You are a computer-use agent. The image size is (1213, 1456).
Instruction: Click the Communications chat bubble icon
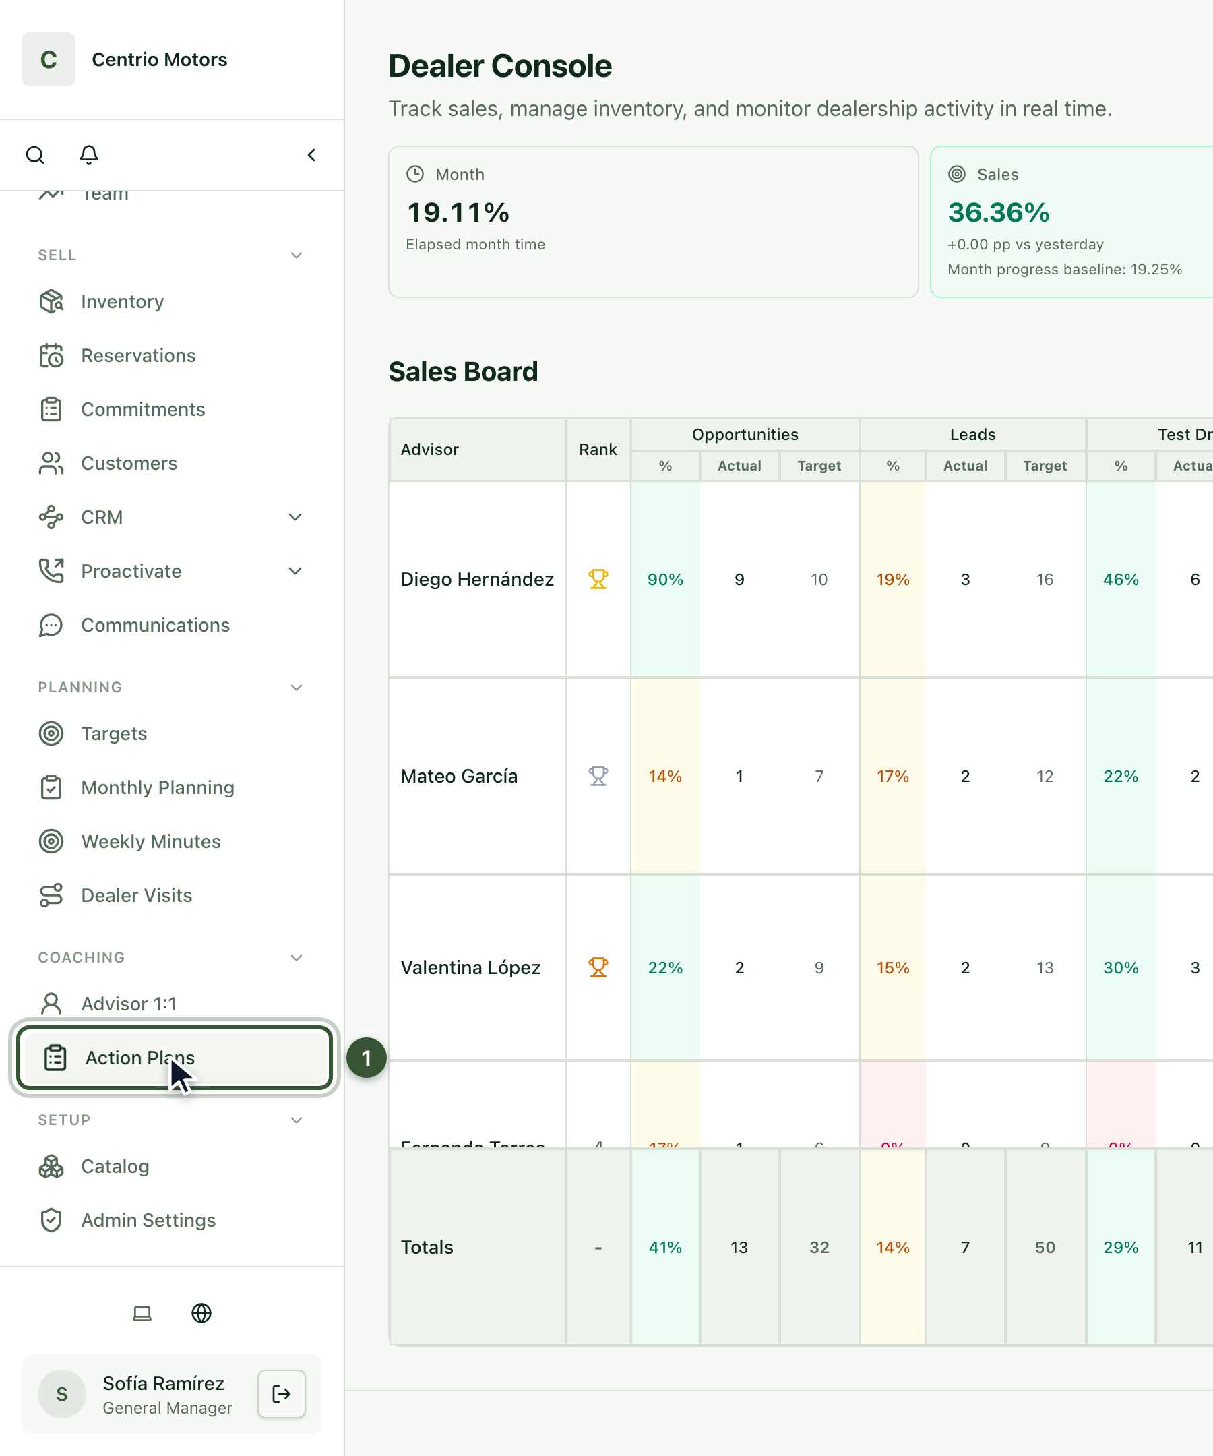[51, 626]
